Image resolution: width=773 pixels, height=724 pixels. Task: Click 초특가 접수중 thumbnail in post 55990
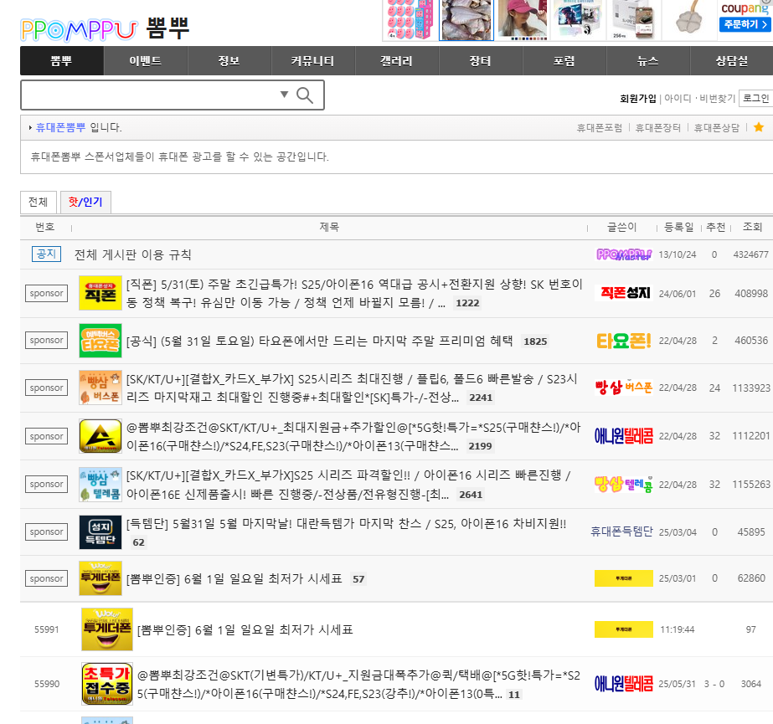coord(107,684)
